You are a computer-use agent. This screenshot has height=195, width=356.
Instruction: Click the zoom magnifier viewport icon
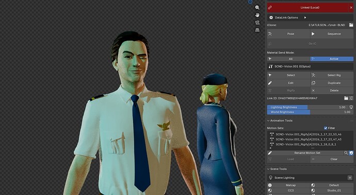point(257,8)
